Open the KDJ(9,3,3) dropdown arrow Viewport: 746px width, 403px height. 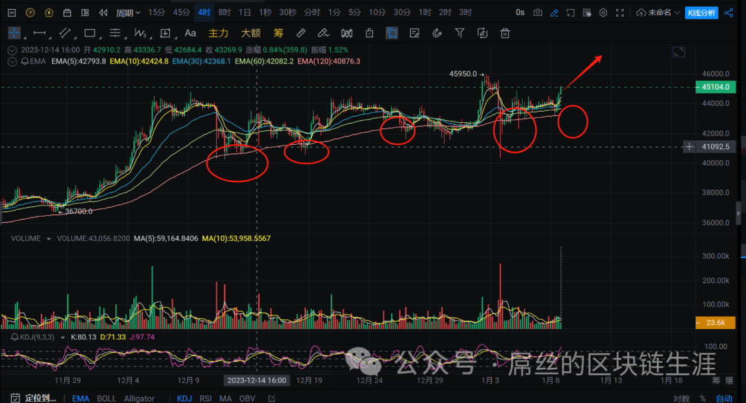click(62, 337)
